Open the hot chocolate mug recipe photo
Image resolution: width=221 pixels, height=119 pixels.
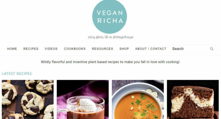[x=83, y=99]
